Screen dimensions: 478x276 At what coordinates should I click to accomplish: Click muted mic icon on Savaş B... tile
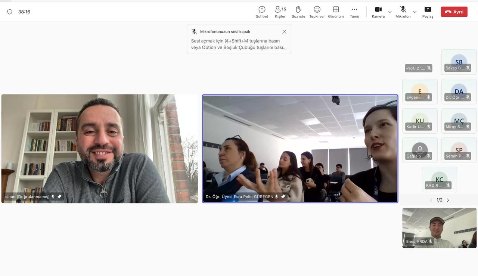click(x=468, y=68)
